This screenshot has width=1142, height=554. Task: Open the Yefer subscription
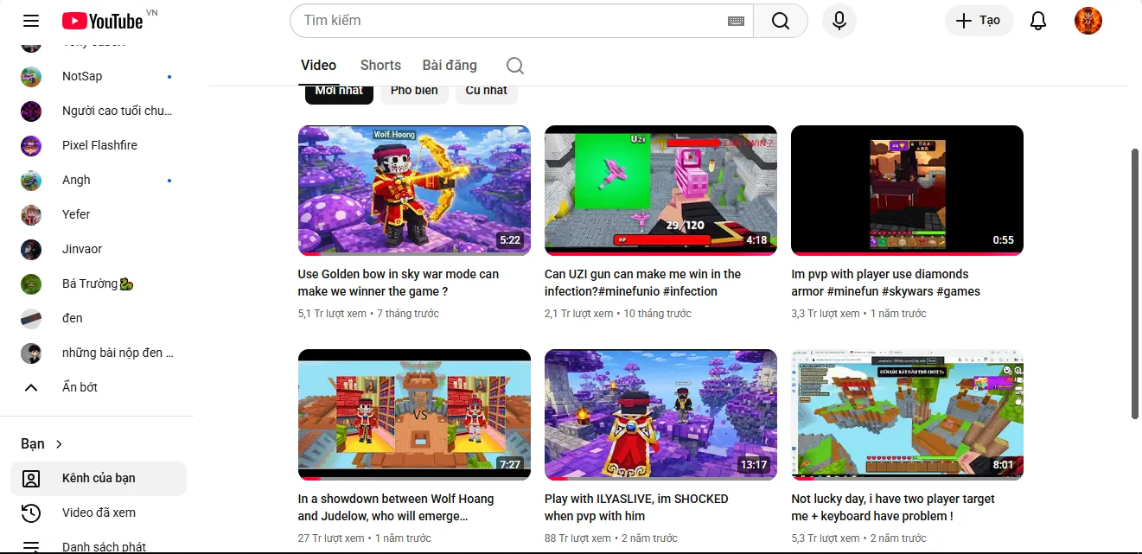[99, 214]
